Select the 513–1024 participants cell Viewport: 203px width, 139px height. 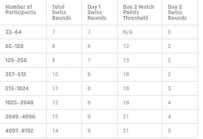(x=17, y=88)
